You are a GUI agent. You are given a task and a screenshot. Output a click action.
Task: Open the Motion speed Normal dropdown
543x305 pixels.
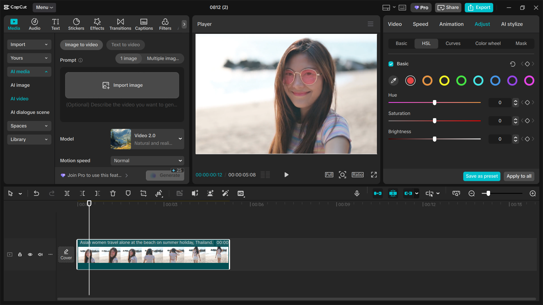pyautogui.click(x=147, y=161)
